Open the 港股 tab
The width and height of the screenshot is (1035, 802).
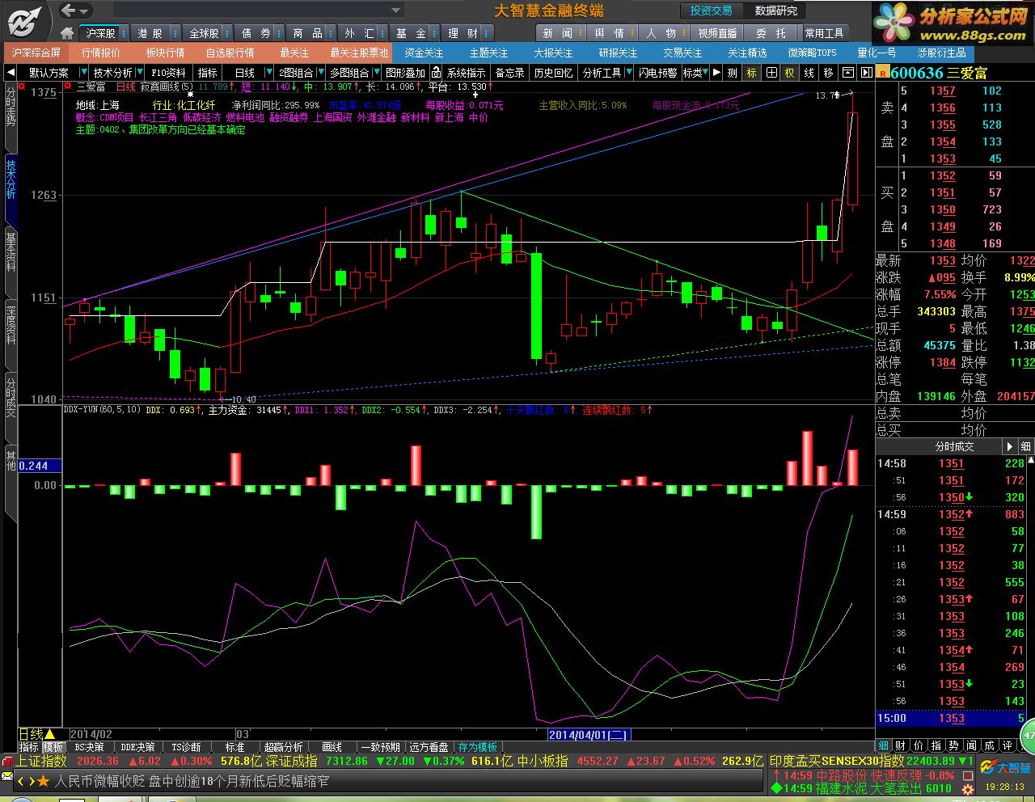(x=150, y=33)
